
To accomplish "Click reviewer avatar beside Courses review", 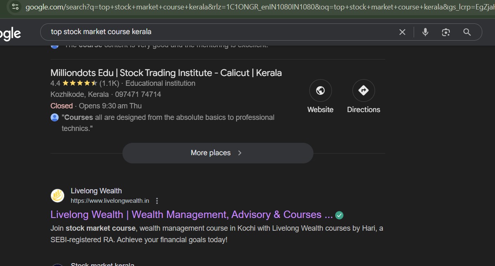I will pos(55,117).
